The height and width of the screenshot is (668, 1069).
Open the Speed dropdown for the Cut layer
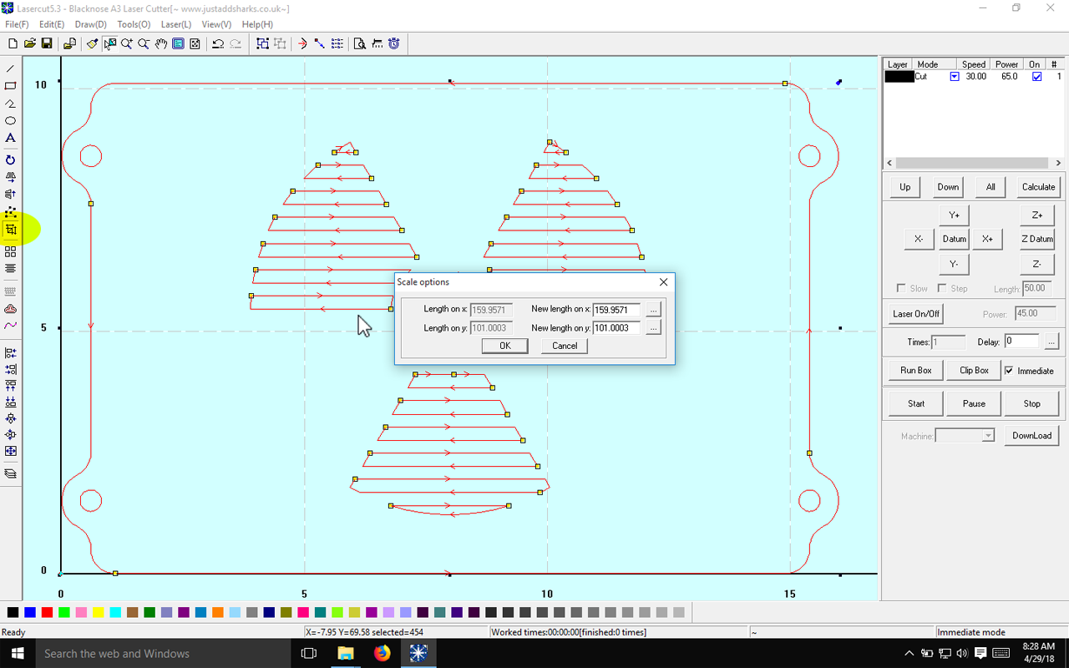coord(955,76)
